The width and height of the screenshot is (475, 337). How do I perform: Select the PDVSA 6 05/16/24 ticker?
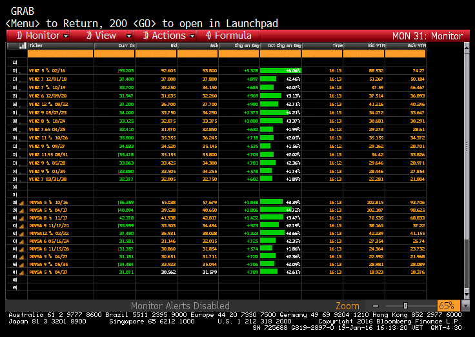[49, 241]
